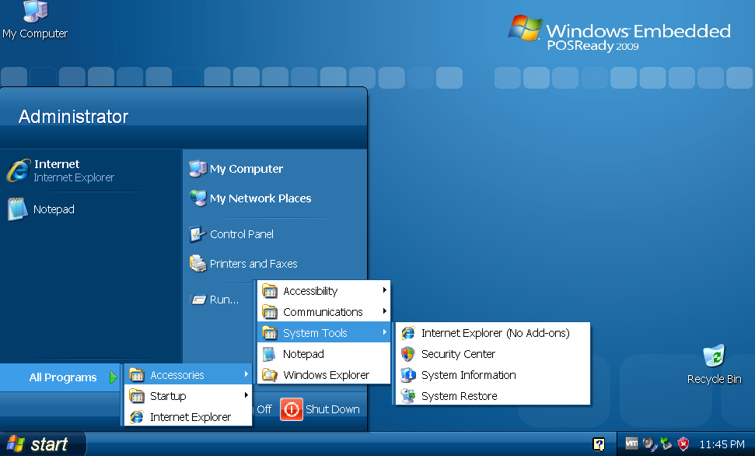Click the Internet Explorer icon in pinned list
Screen dimensions: 755x456
(x=19, y=170)
